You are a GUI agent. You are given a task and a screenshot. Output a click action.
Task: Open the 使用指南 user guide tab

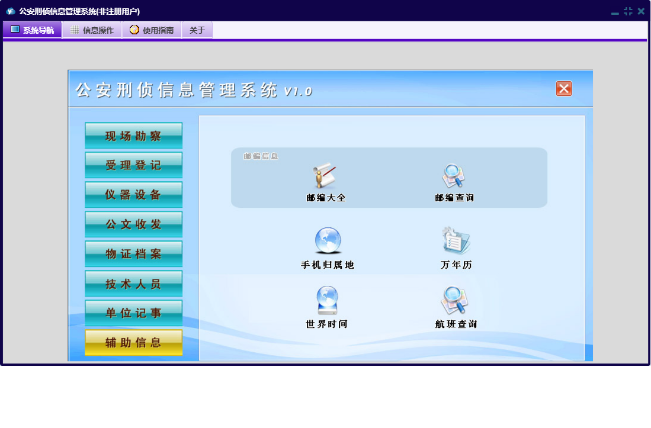coord(152,30)
